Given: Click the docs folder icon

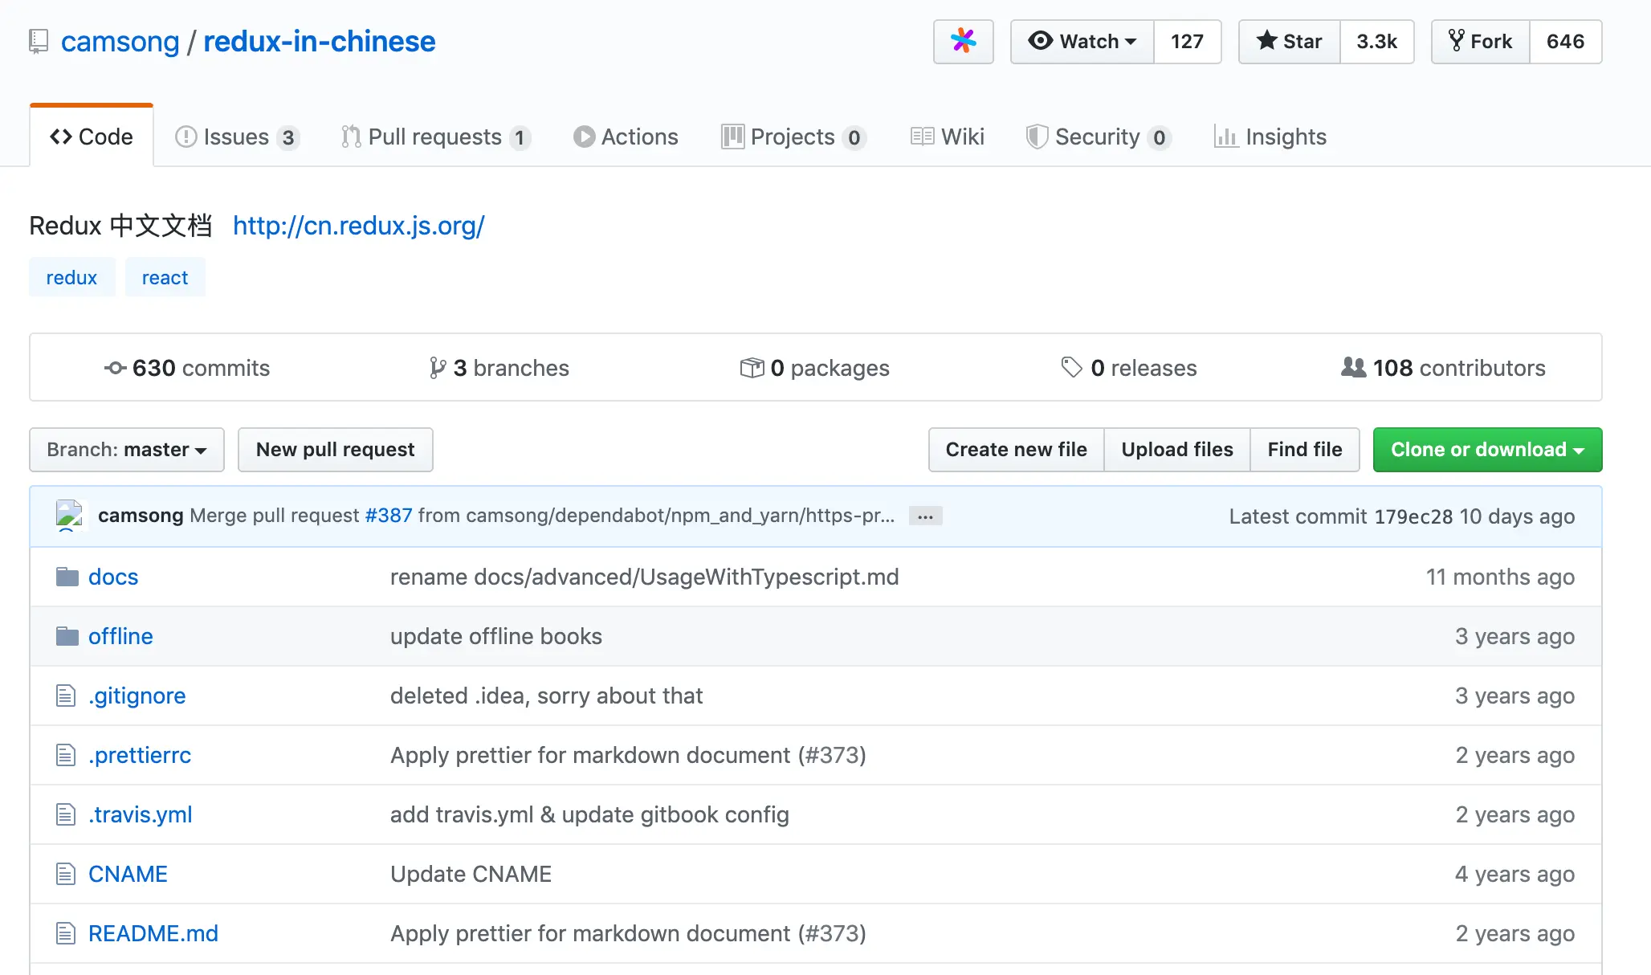Looking at the screenshot, I should [x=67, y=577].
